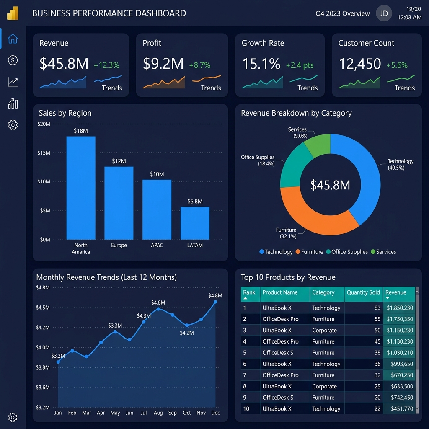Open Trends in the Profit card
The height and width of the screenshot is (429, 429).
point(211,88)
